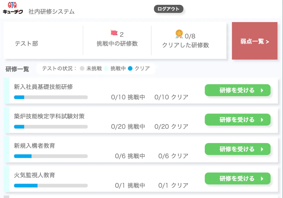
Task: Click the 新規入構者教育 course title
Action: [35, 146]
